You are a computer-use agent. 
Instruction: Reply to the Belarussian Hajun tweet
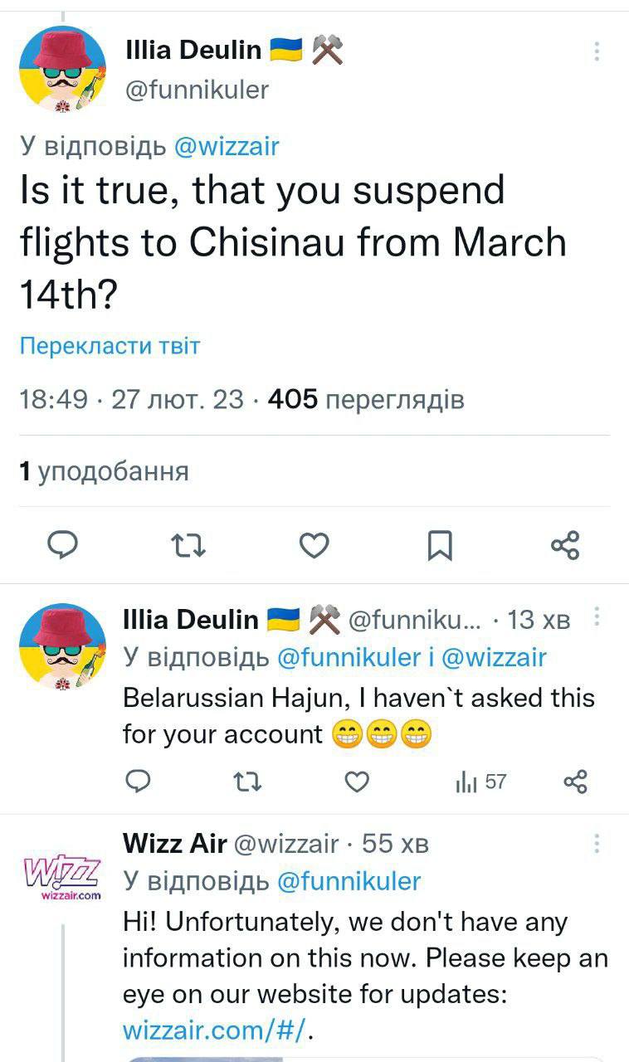[x=138, y=782]
